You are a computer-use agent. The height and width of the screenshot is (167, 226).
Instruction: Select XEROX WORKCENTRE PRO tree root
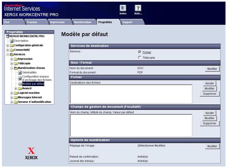[x=27, y=36]
